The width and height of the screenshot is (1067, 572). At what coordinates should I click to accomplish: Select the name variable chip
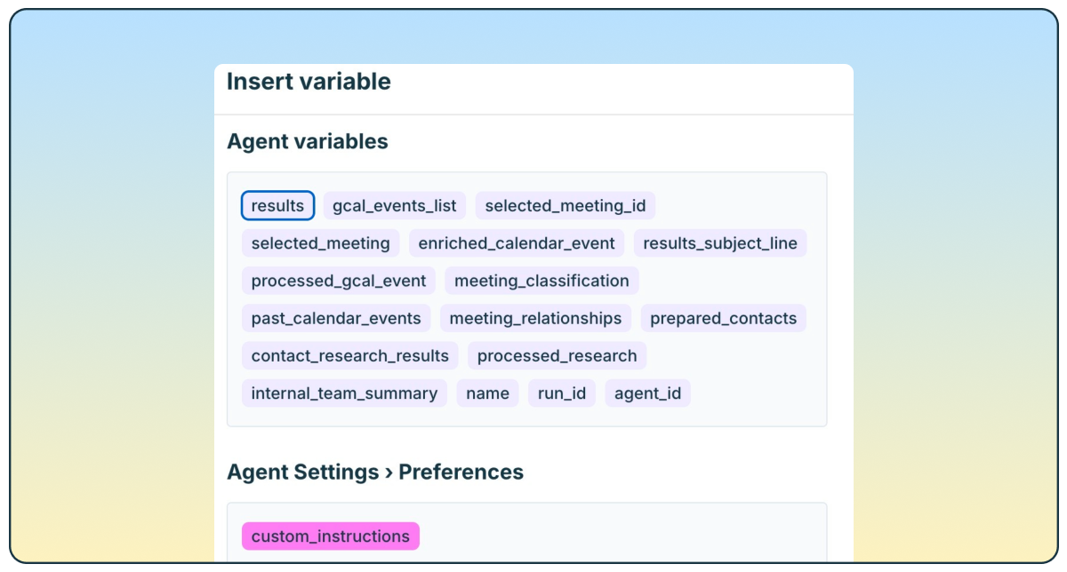pos(487,393)
